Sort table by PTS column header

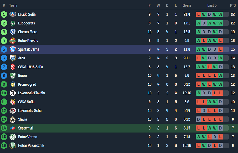pos(233,5)
